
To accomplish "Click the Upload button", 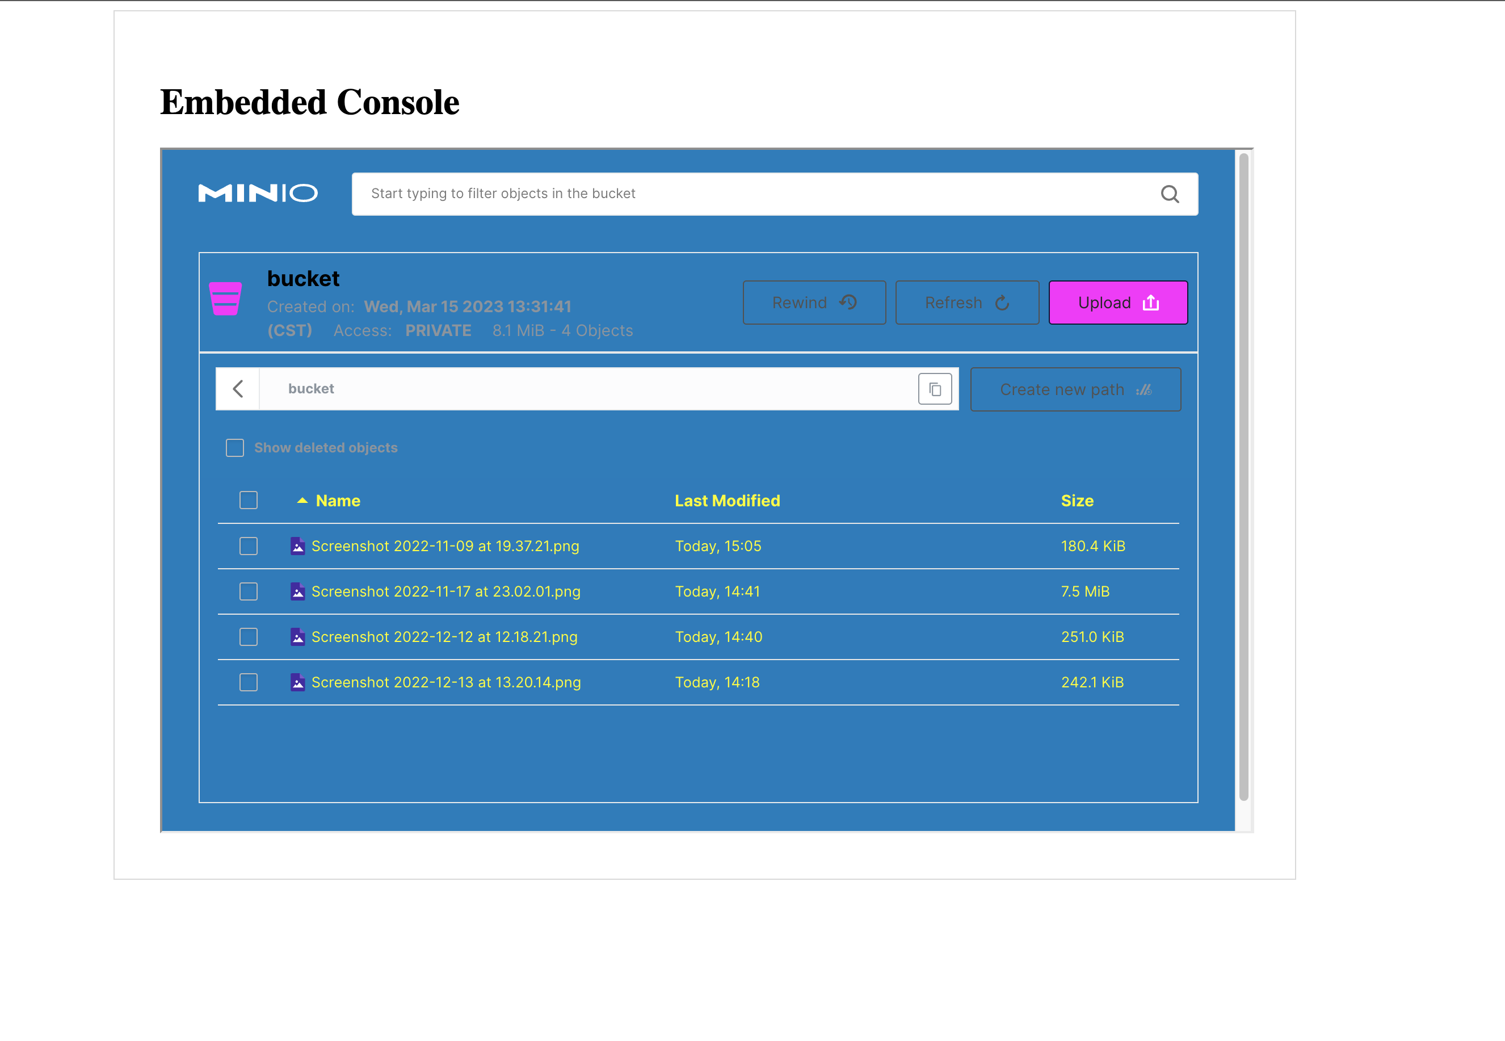I will click(x=1117, y=303).
